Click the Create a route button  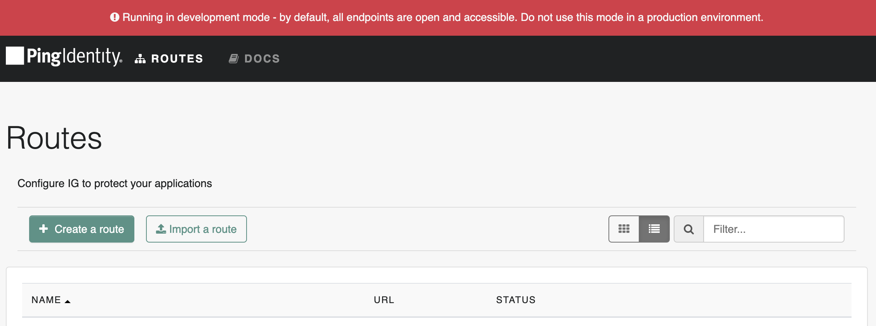coord(82,229)
